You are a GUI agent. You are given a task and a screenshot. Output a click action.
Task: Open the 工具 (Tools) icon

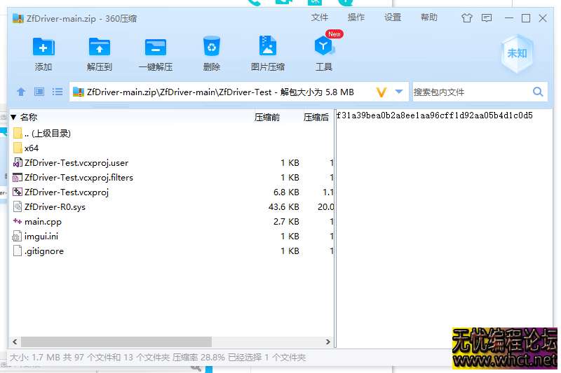point(323,48)
